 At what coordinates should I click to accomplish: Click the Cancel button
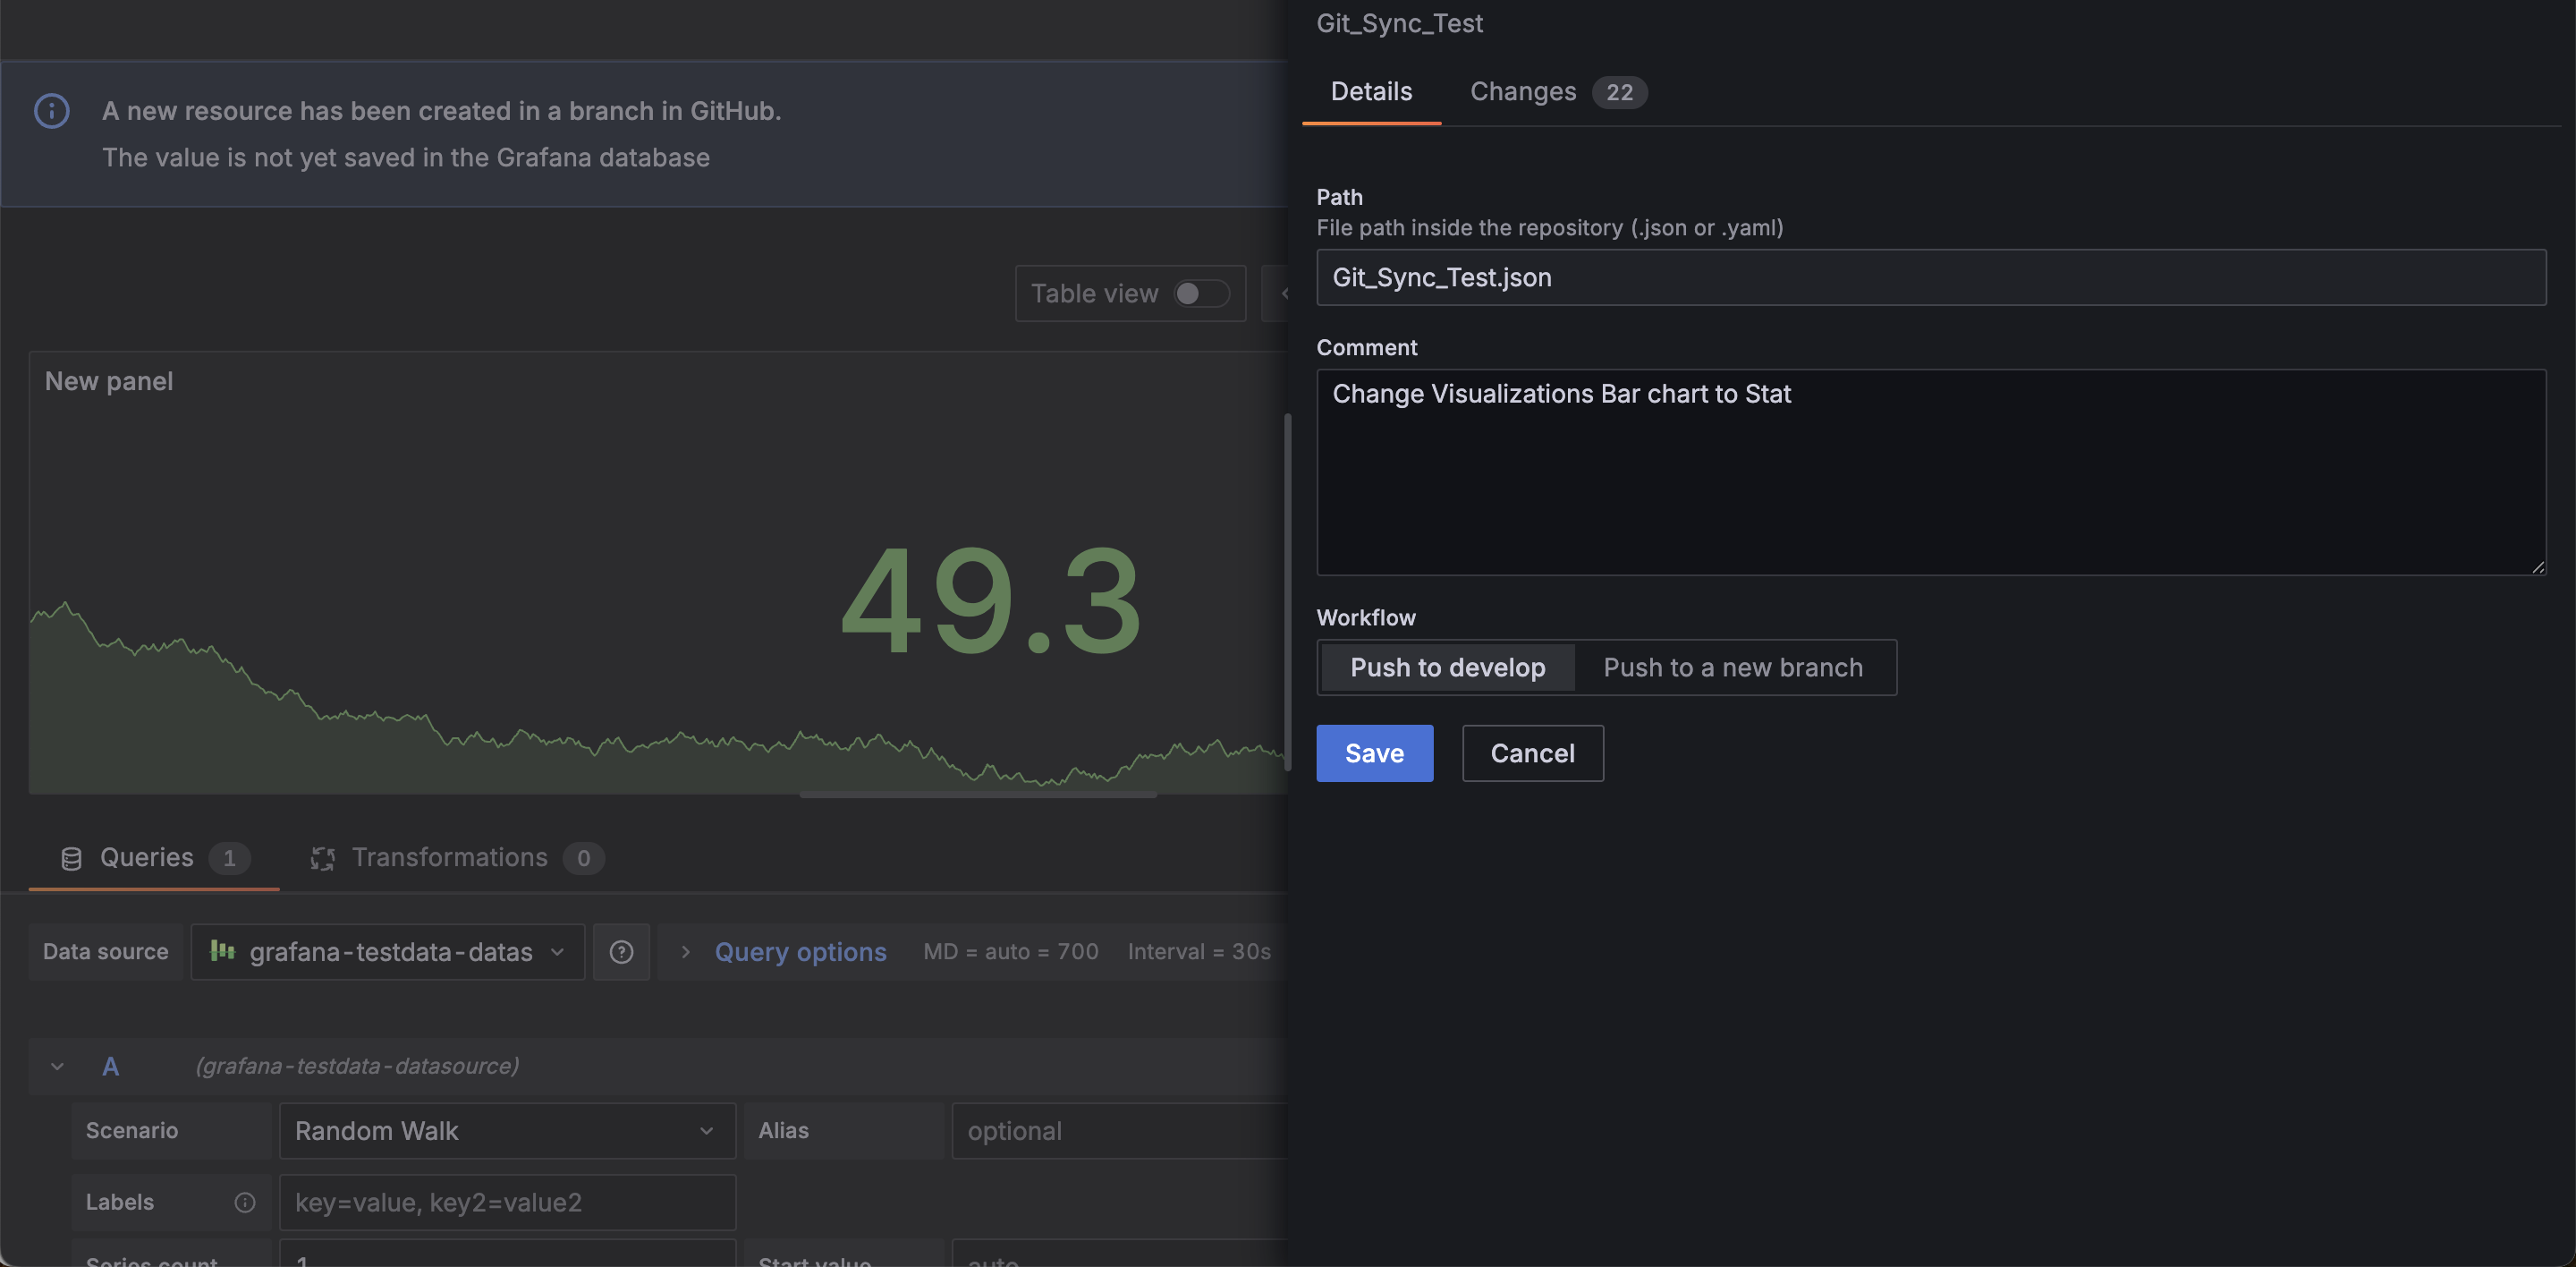(x=1532, y=753)
